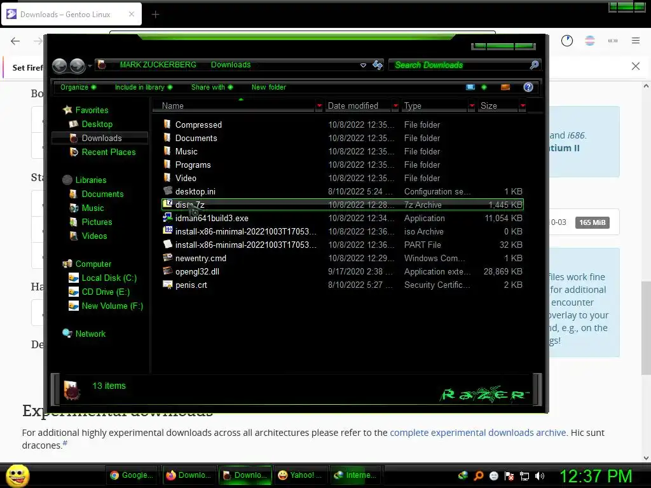Screen dimensions: 651x488
Task: Open the Date modified column filter dropdown
Action: 395,106
